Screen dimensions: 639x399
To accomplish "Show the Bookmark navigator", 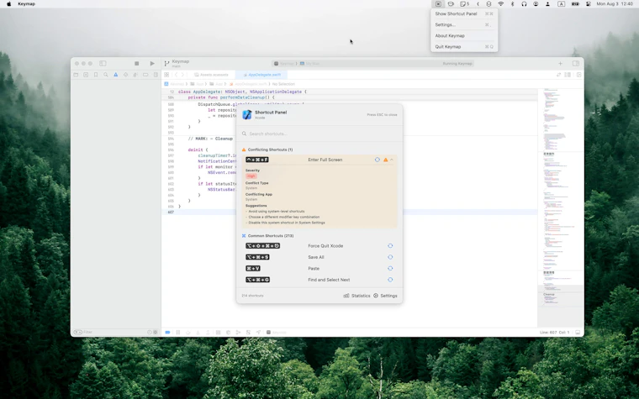I will point(96,75).
